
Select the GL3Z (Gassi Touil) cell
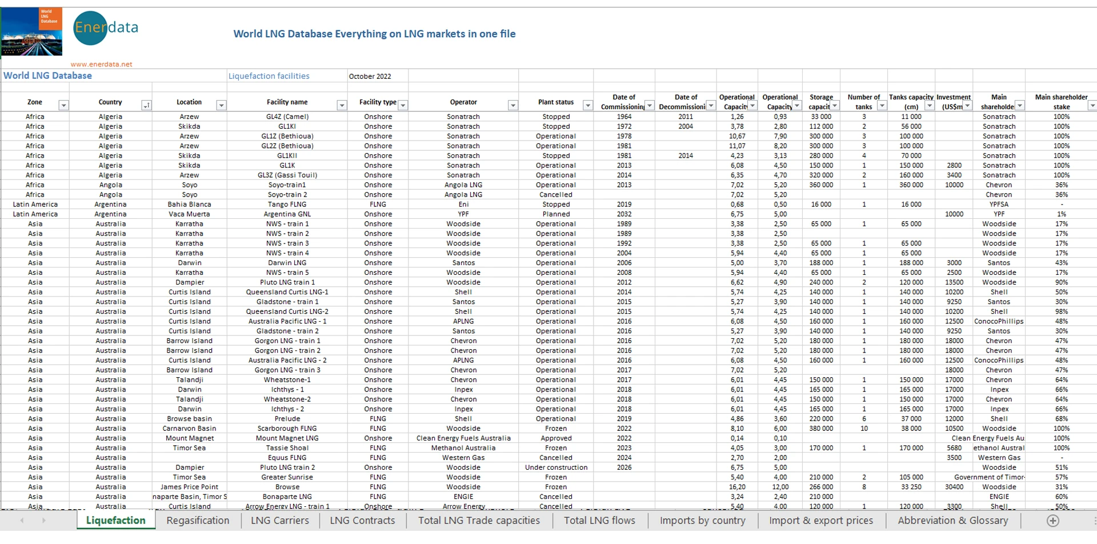click(x=287, y=175)
